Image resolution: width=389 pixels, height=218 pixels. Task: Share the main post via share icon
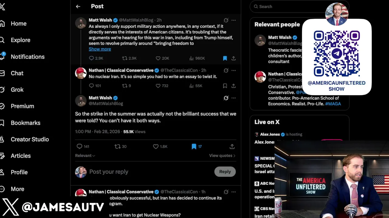pos(232,147)
